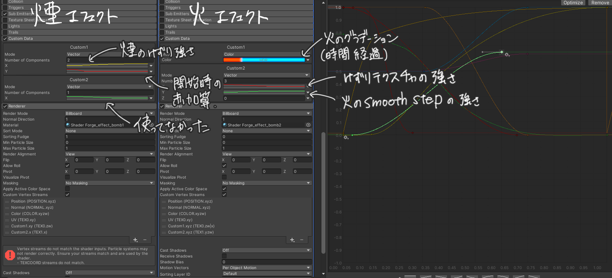Open Masking dropdown in smoke panel

[110, 183]
